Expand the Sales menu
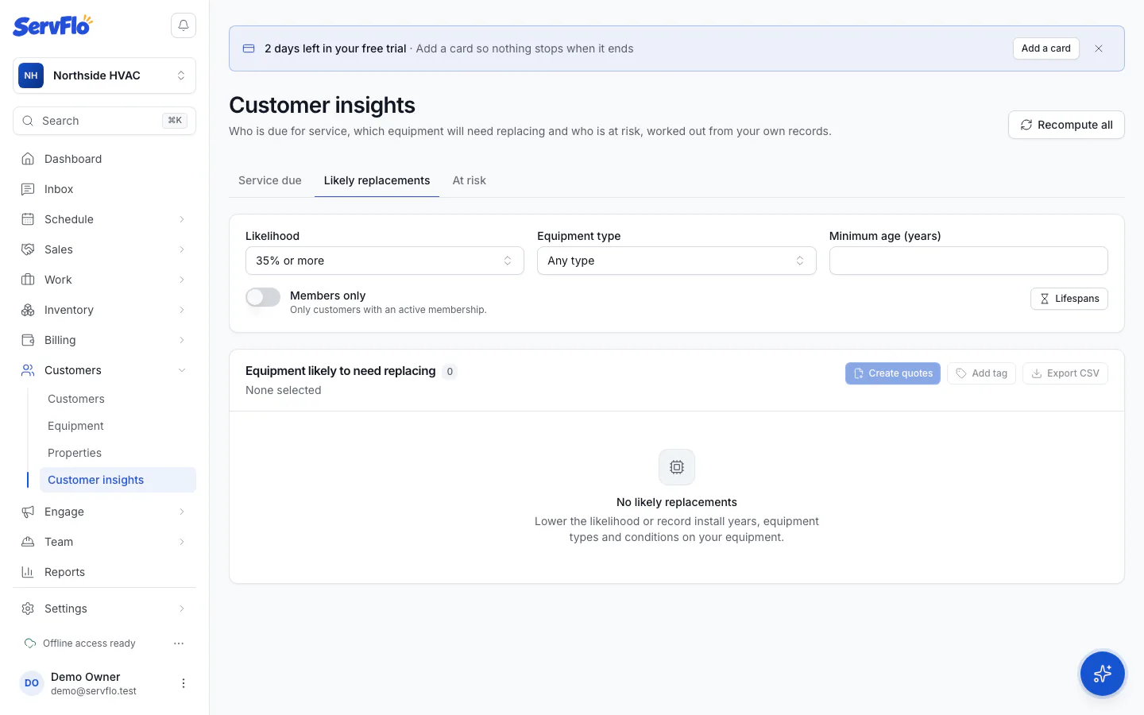Viewport: 1144px width, 715px height. click(x=104, y=249)
